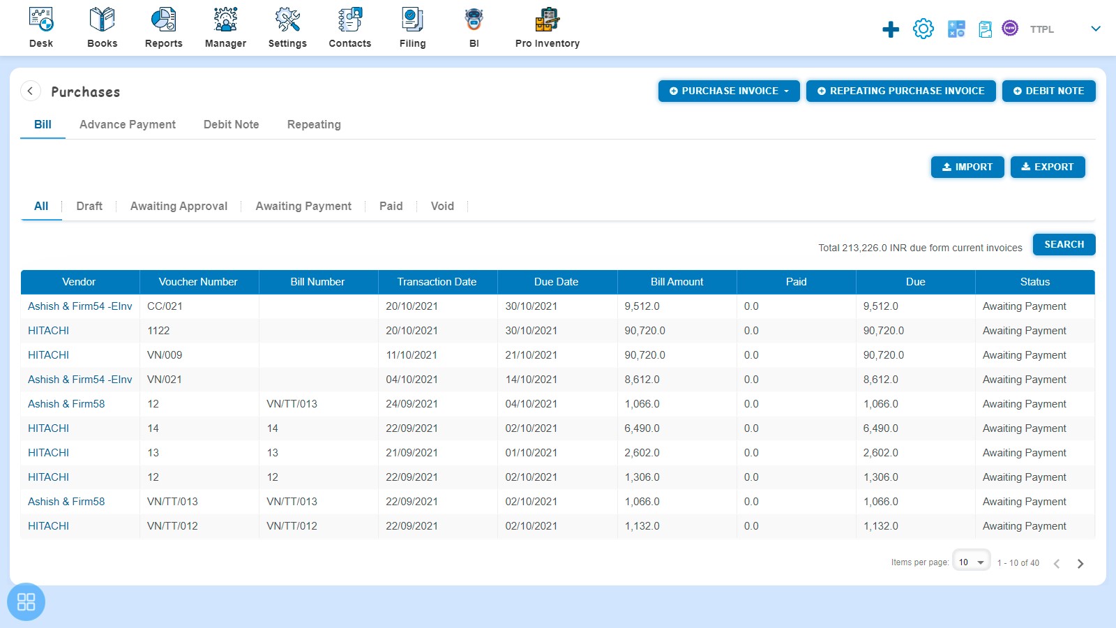This screenshot has width=1116, height=628.
Task: Filter bills by Paid status
Action: click(x=391, y=206)
